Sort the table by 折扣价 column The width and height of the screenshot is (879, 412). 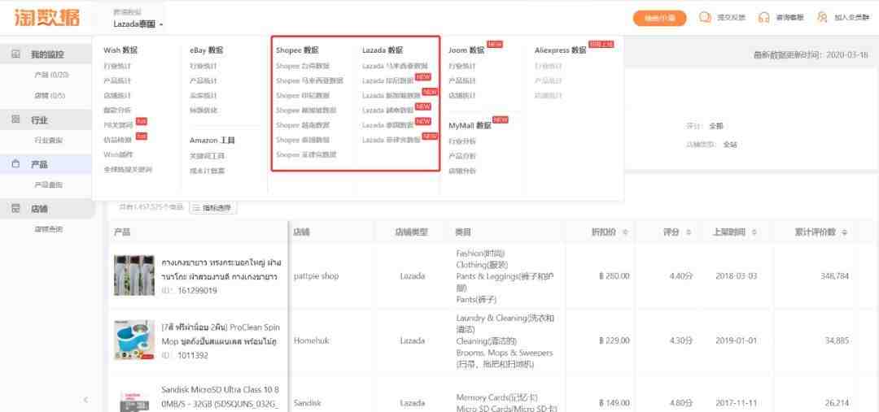pyautogui.click(x=625, y=232)
